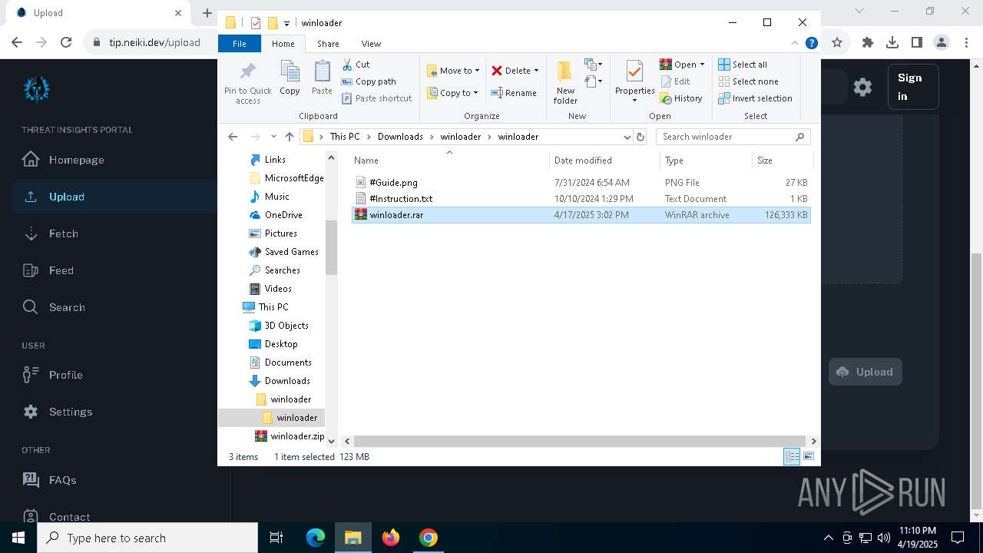
Task: Click the Sign in button
Action: 913,87
